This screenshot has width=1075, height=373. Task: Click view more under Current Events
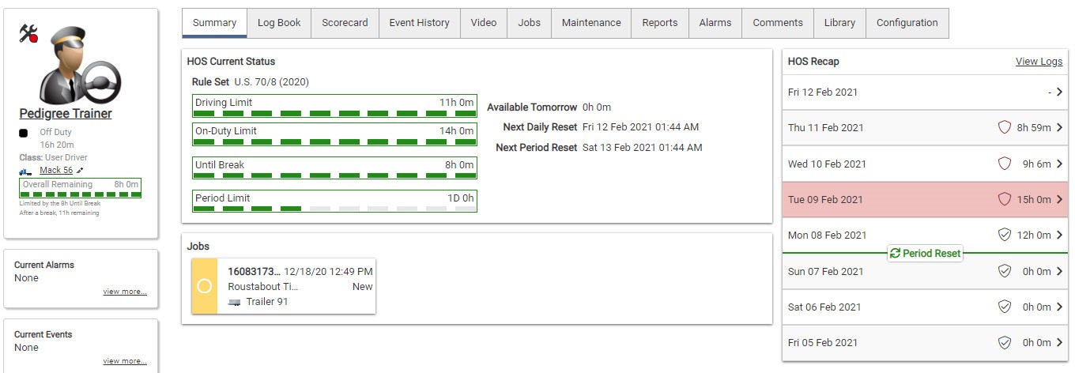[x=125, y=361]
